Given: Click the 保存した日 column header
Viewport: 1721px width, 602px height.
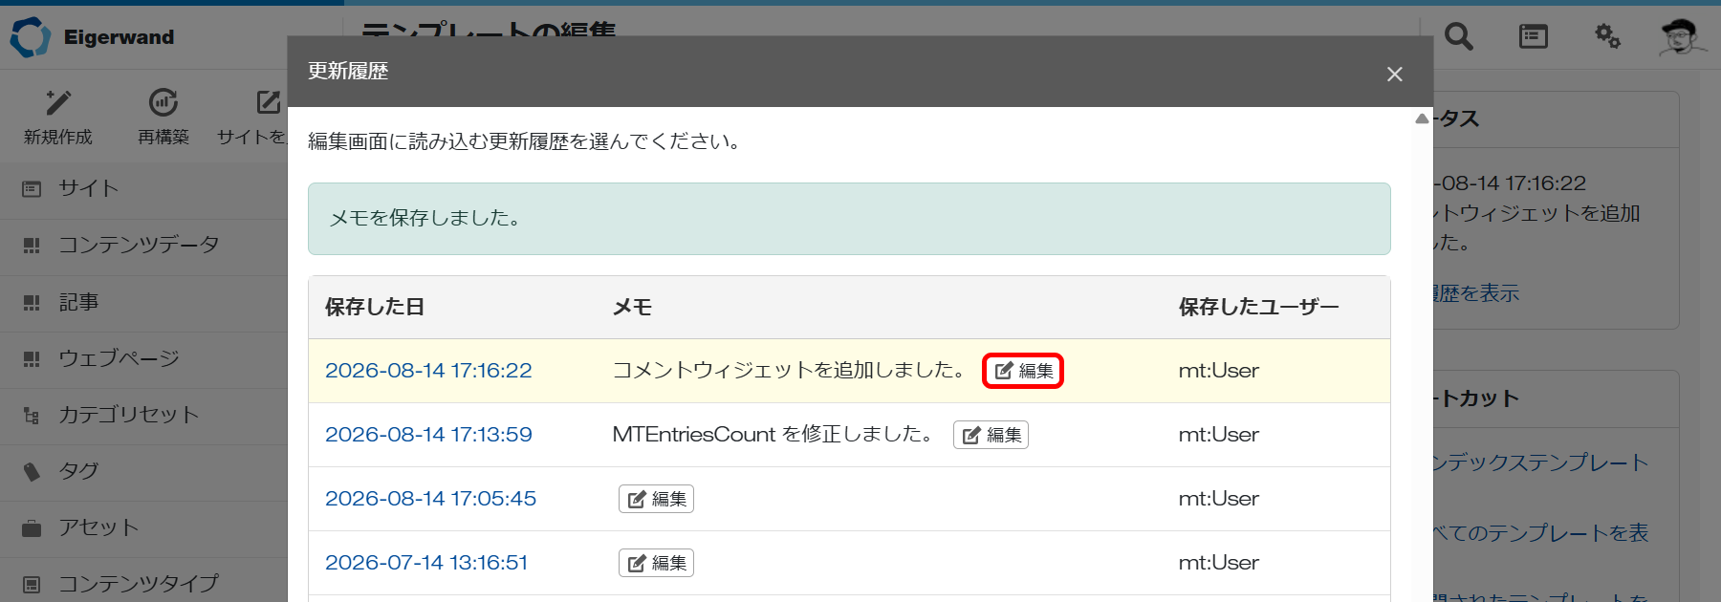Looking at the screenshot, I should pos(375,307).
